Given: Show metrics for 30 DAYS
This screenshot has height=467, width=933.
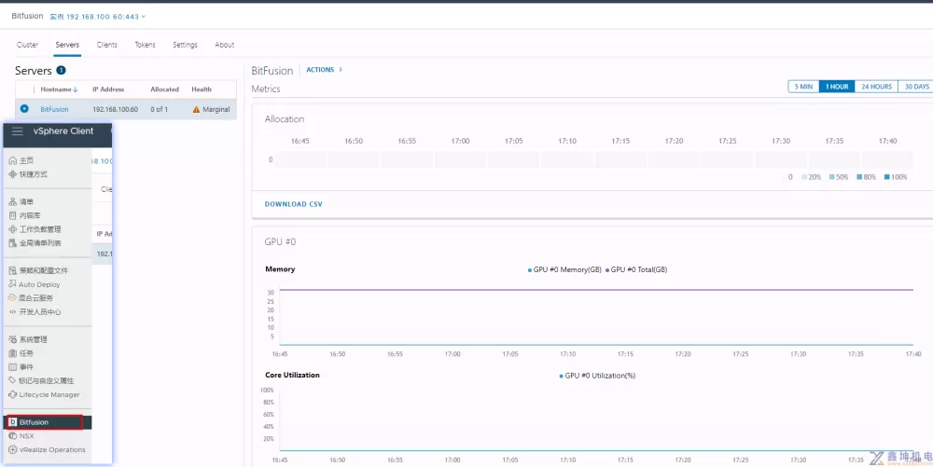Looking at the screenshot, I should 916,87.
